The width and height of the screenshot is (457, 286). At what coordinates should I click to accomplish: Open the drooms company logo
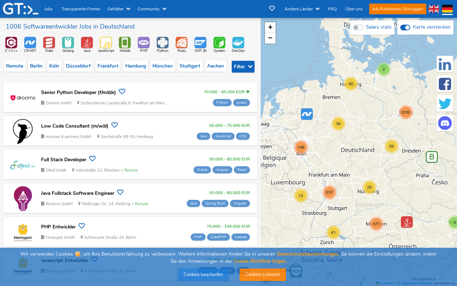[23, 98]
